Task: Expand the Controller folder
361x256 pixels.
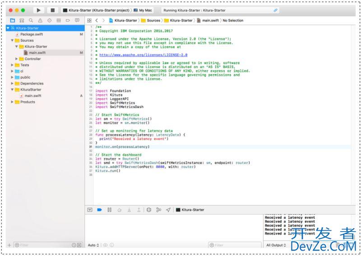Action: tap(17, 59)
